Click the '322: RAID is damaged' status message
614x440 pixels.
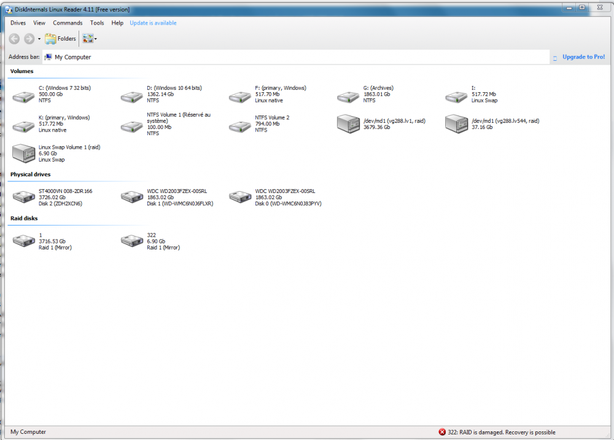(x=502, y=432)
